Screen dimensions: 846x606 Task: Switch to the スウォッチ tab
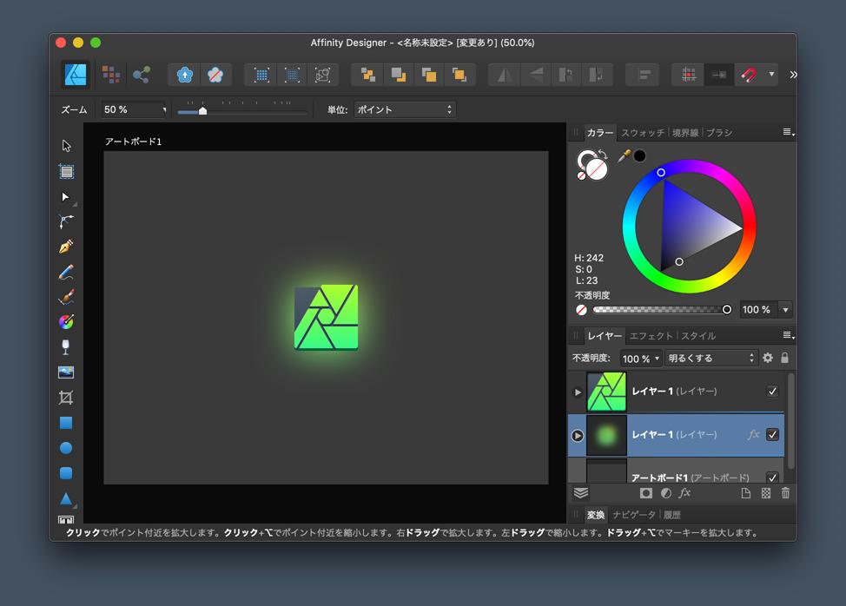point(643,133)
